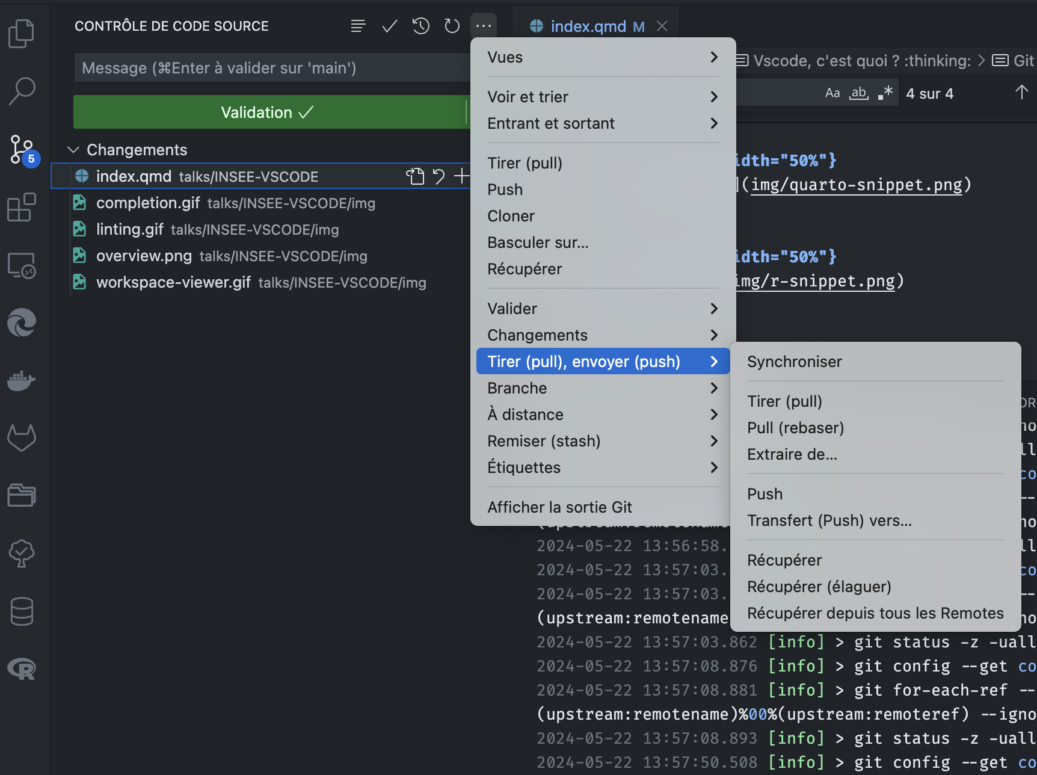
Task: Select Afficher la sortie Git
Action: point(559,507)
